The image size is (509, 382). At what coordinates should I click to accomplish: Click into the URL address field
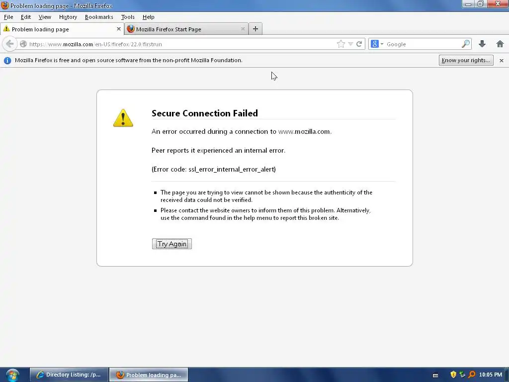(x=182, y=44)
